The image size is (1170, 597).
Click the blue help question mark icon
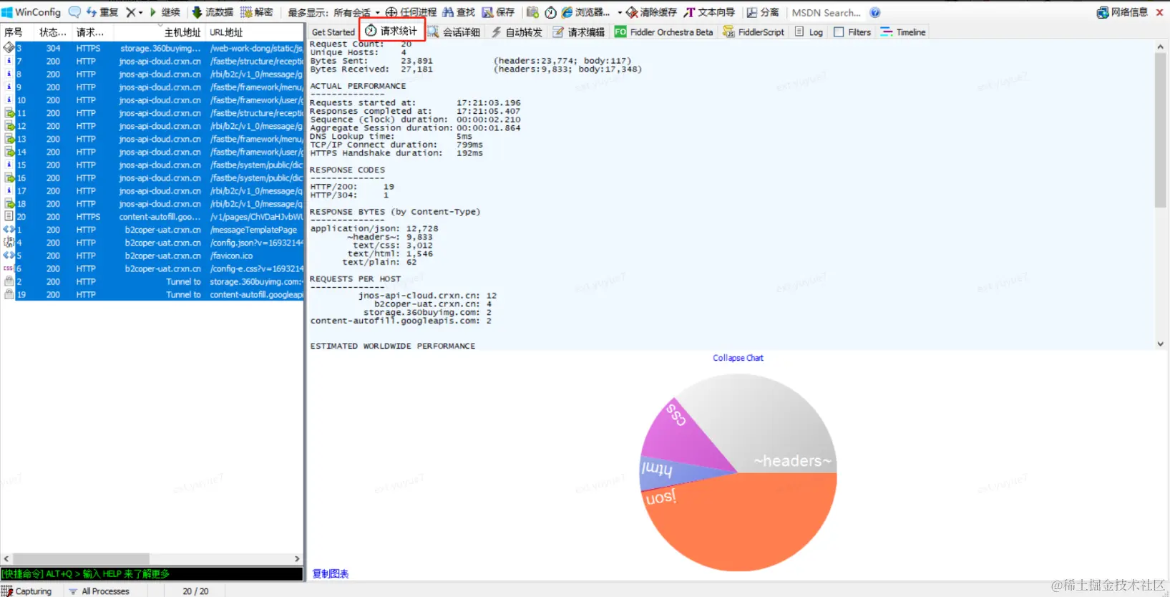click(874, 12)
